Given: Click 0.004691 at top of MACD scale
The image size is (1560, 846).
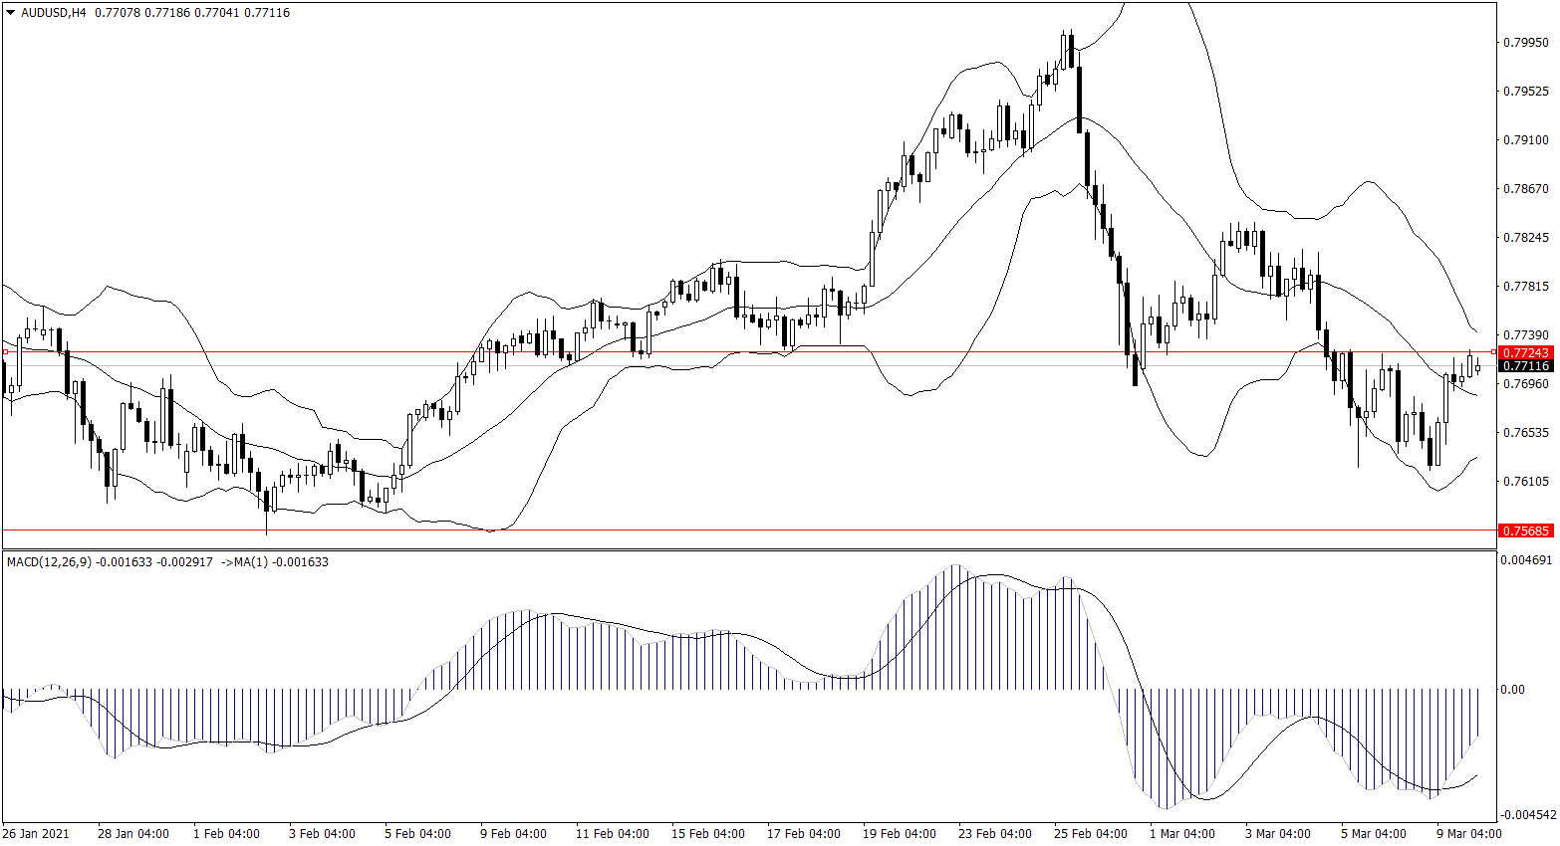Looking at the screenshot, I should [1525, 560].
